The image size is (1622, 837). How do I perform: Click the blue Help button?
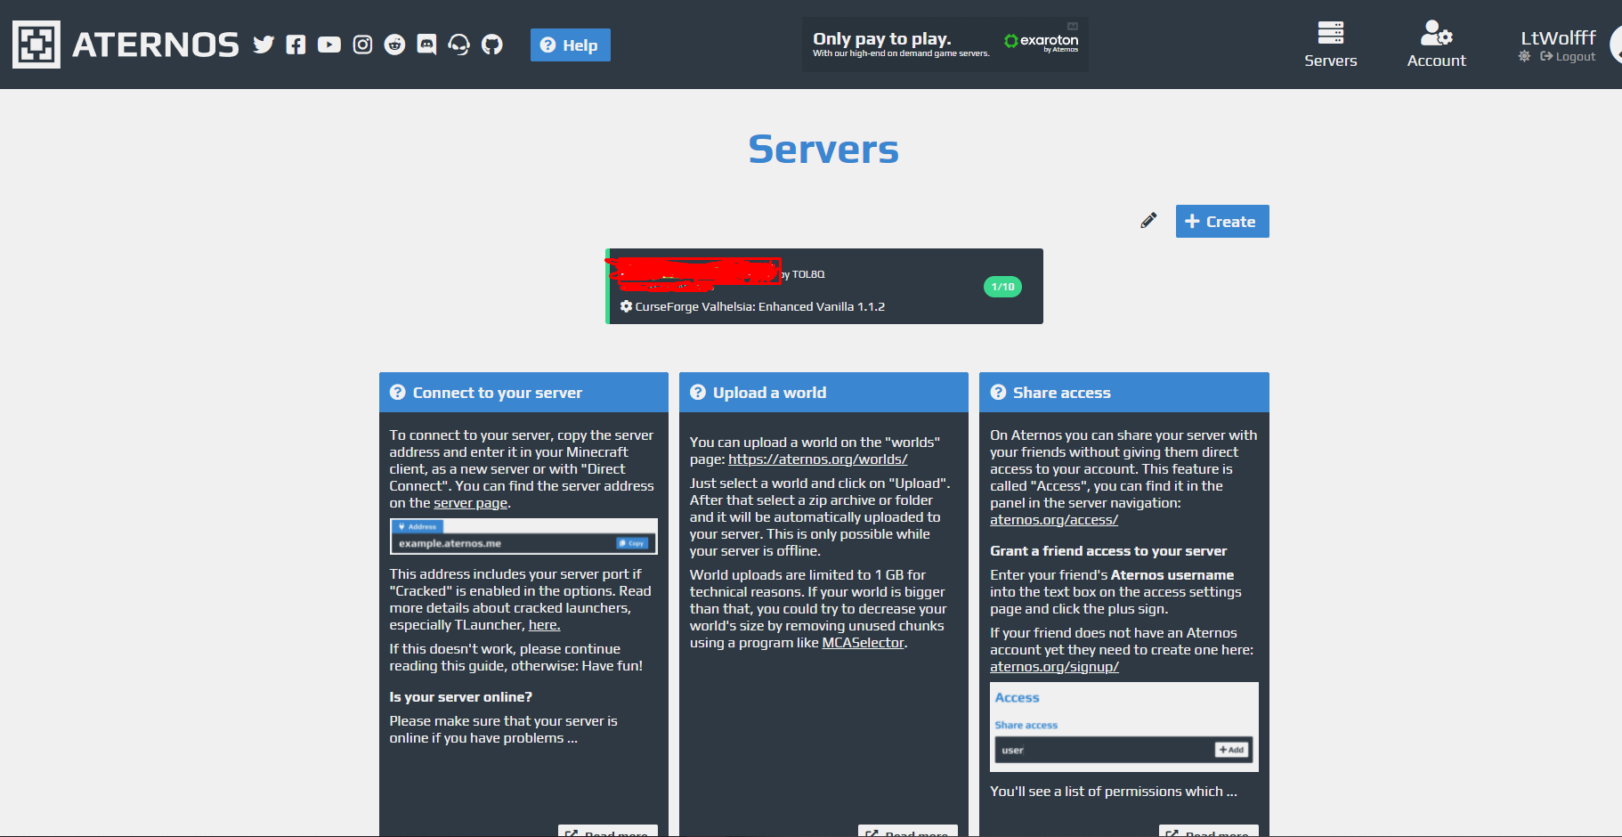[571, 45]
